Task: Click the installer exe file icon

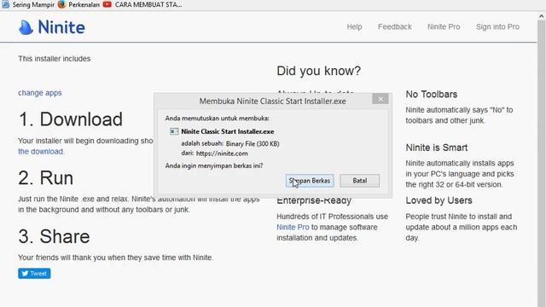Action: pos(174,131)
